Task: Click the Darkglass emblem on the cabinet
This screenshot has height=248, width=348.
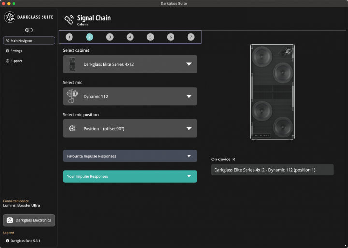Action: (x=288, y=51)
